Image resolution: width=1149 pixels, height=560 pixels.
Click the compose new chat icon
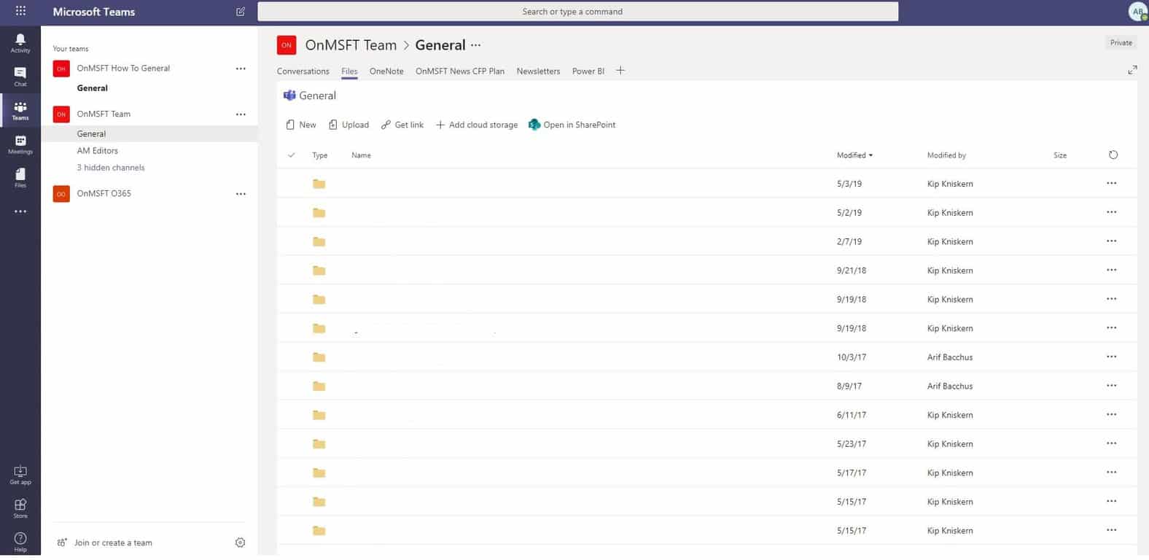(241, 12)
